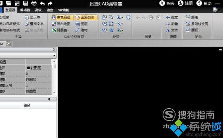223x138 pixels.
Task: Click first icon in 位置 group top row
Action: [104, 17]
